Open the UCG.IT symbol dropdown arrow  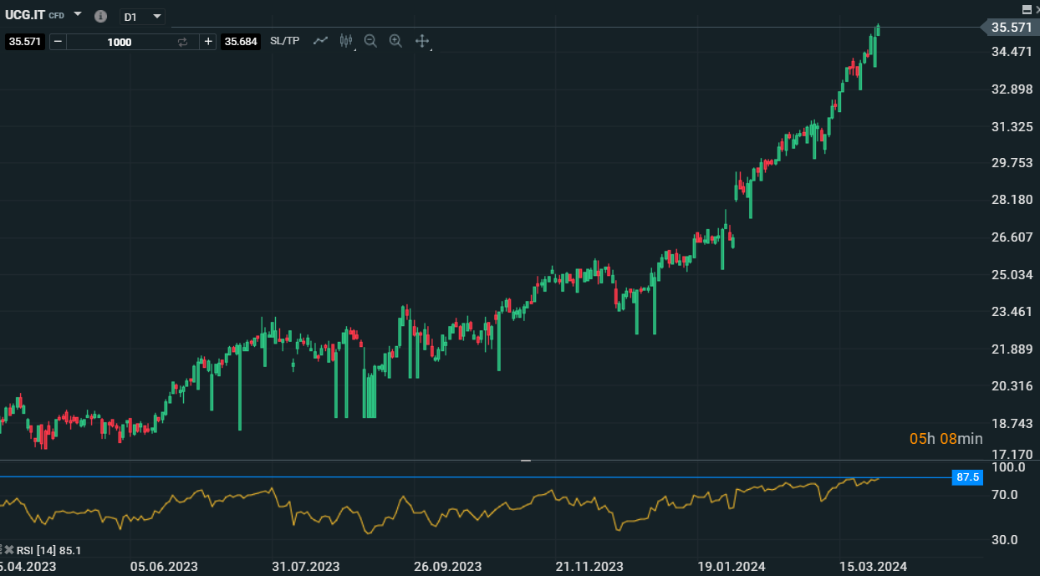pos(78,14)
